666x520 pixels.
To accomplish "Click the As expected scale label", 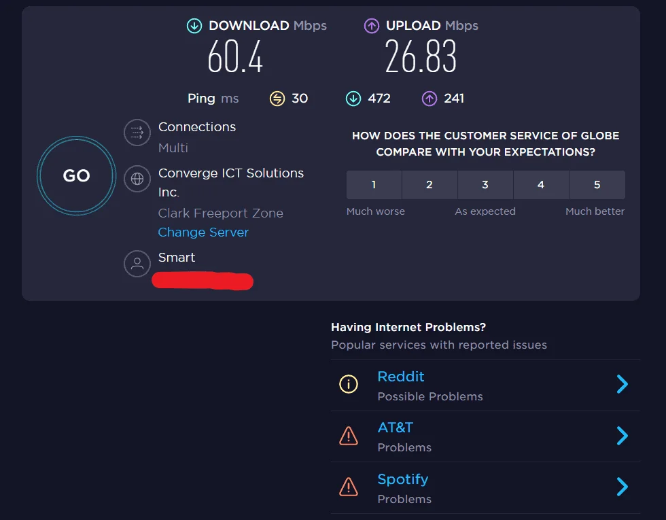I will click(485, 211).
